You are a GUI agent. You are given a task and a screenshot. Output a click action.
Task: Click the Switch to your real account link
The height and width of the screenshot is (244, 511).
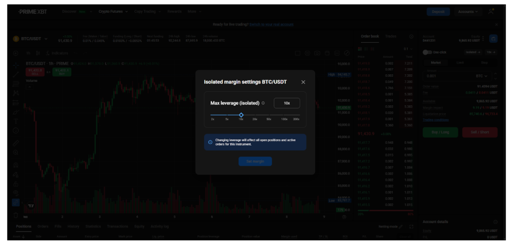point(271,24)
